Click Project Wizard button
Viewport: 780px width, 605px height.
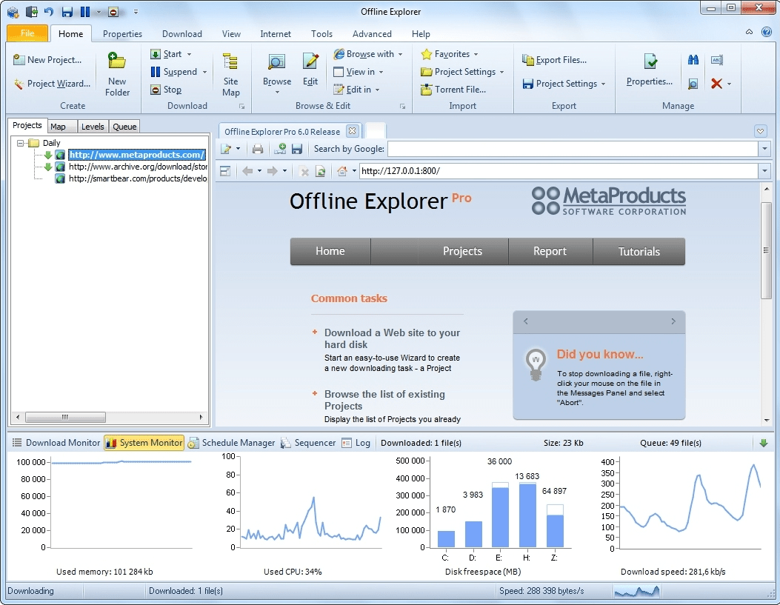point(53,84)
